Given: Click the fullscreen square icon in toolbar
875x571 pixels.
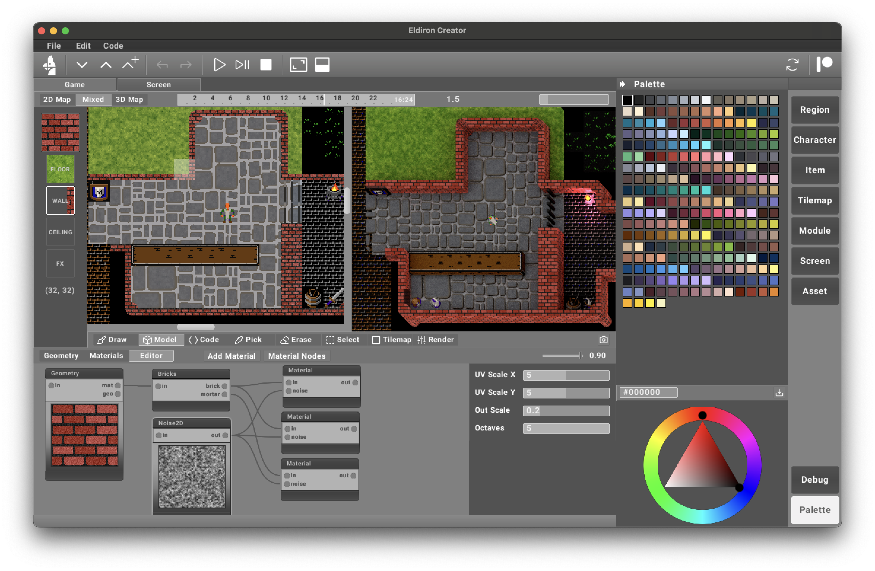Looking at the screenshot, I should (x=298, y=65).
